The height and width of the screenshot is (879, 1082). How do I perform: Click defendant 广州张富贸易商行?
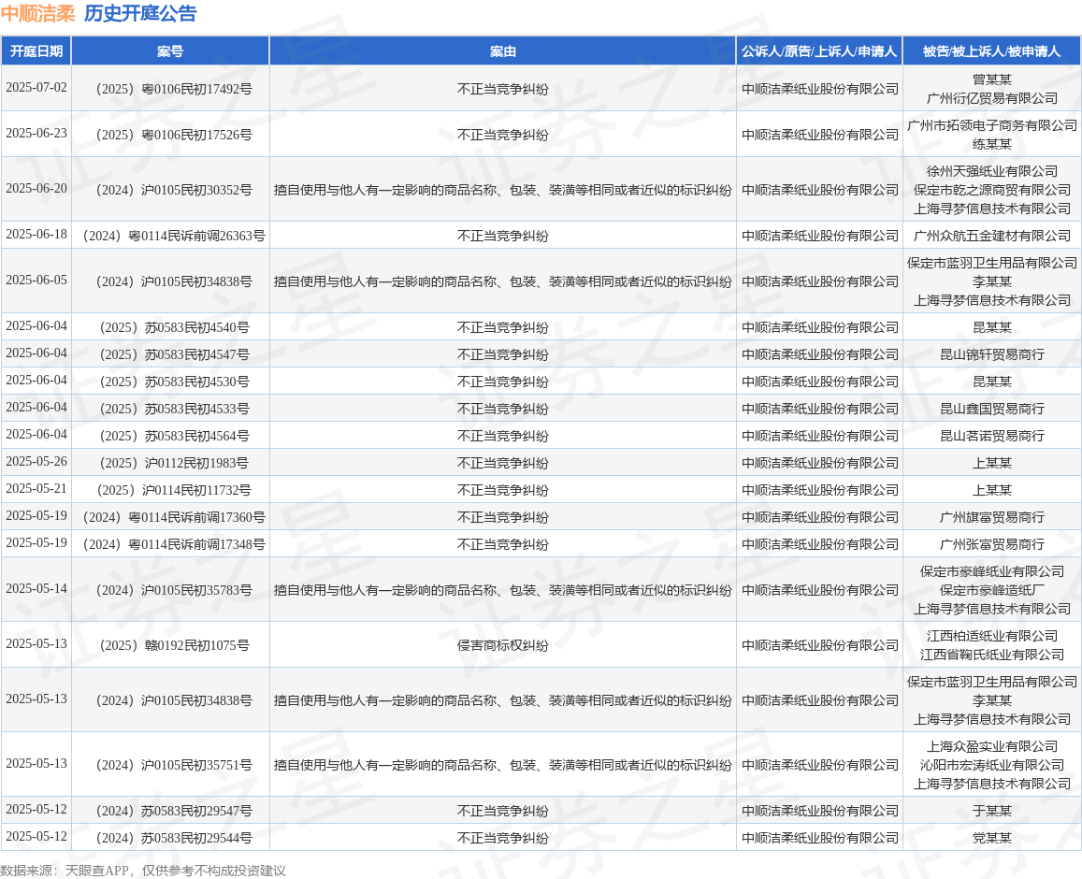pos(991,543)
